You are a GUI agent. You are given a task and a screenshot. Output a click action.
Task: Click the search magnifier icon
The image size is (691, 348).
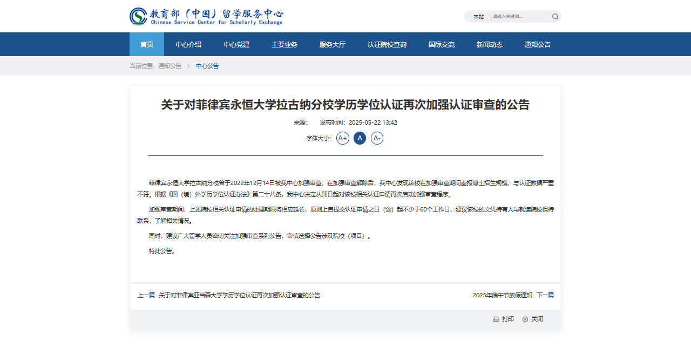[x=555, y=17]
